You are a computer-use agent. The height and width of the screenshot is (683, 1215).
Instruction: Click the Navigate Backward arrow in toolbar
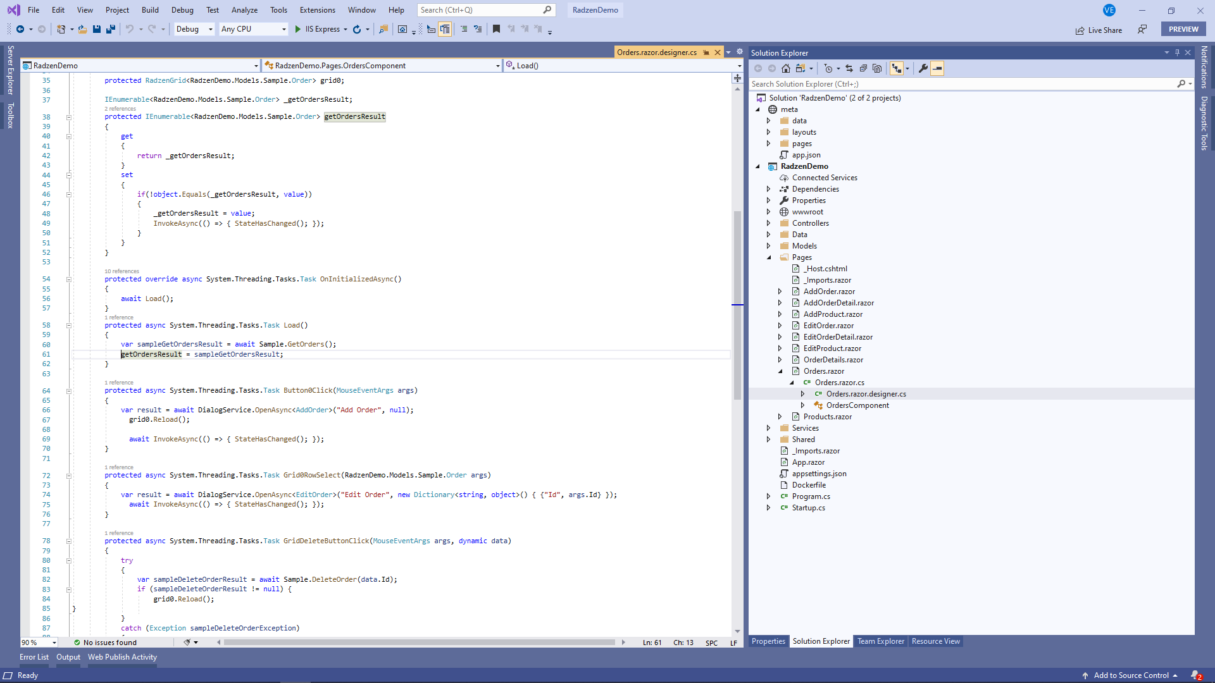tap(20, 29)
